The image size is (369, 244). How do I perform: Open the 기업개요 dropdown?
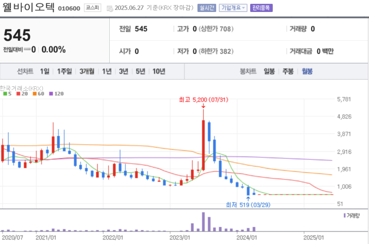[233, 8]
